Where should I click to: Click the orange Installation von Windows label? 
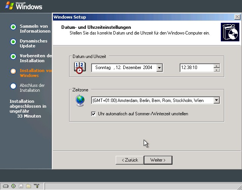36,73
